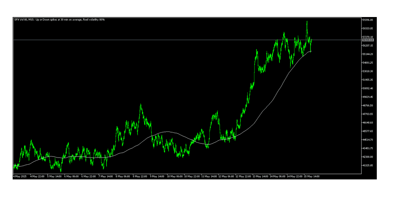The image size is (395, 200).
Task: Click the 15 May 14:00 time label
Action: pyautogui.click(x=312, y=177)
